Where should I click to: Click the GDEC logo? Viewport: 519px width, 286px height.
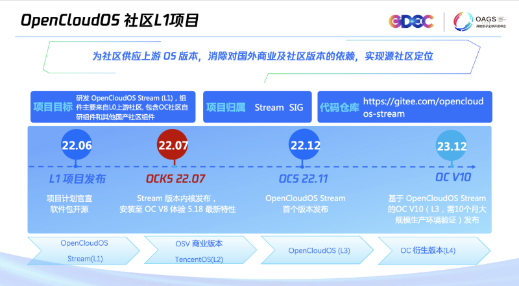(411, 21)
